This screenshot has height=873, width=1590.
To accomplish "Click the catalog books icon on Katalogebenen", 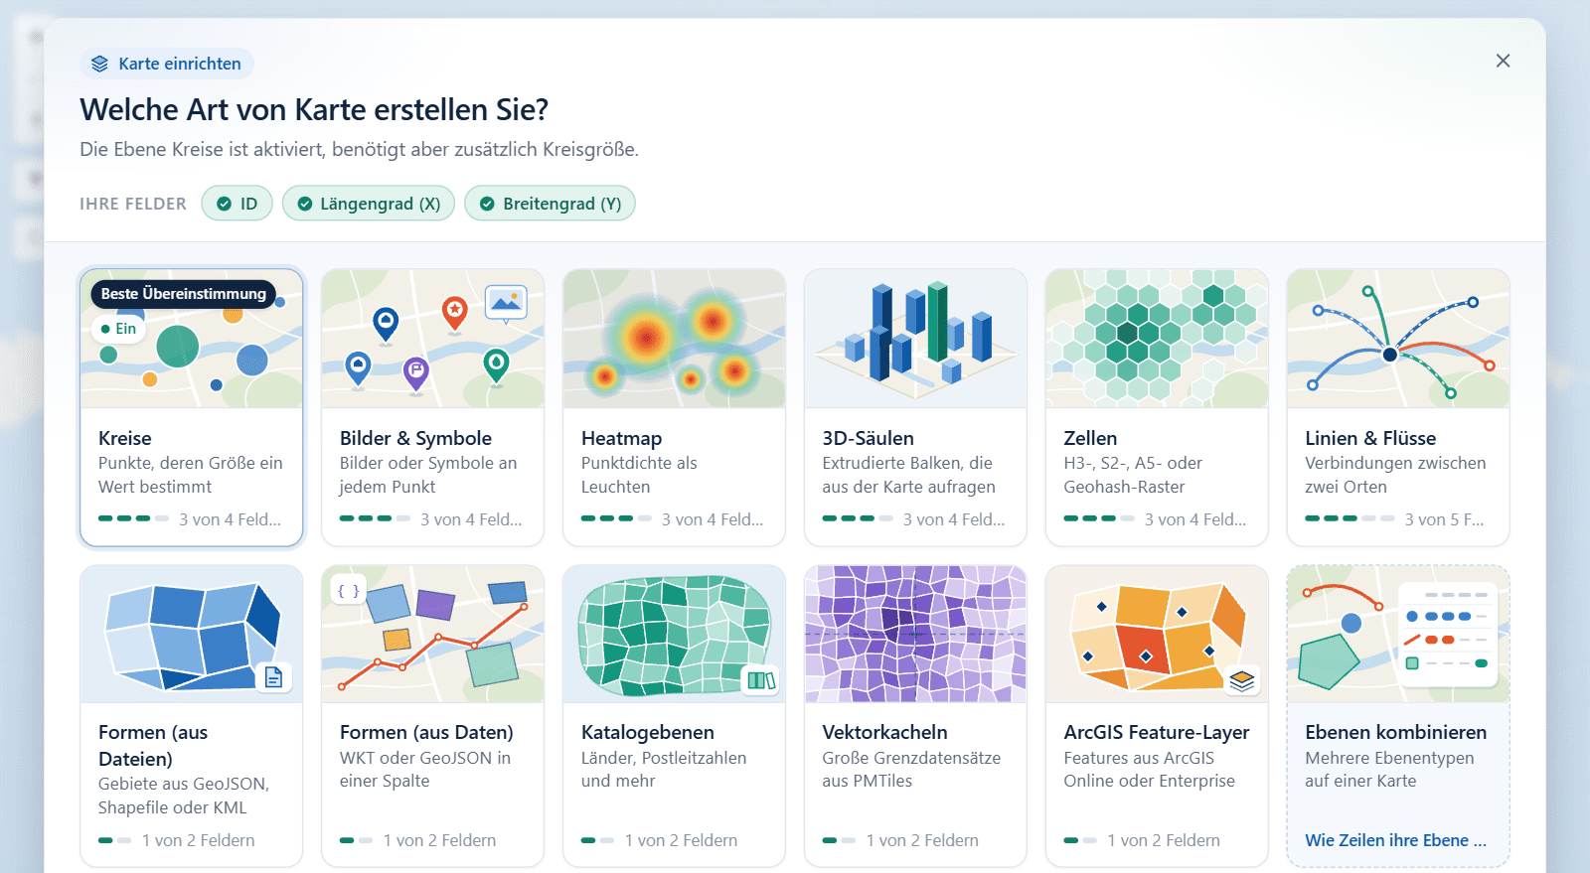I will tap(761, 680).
